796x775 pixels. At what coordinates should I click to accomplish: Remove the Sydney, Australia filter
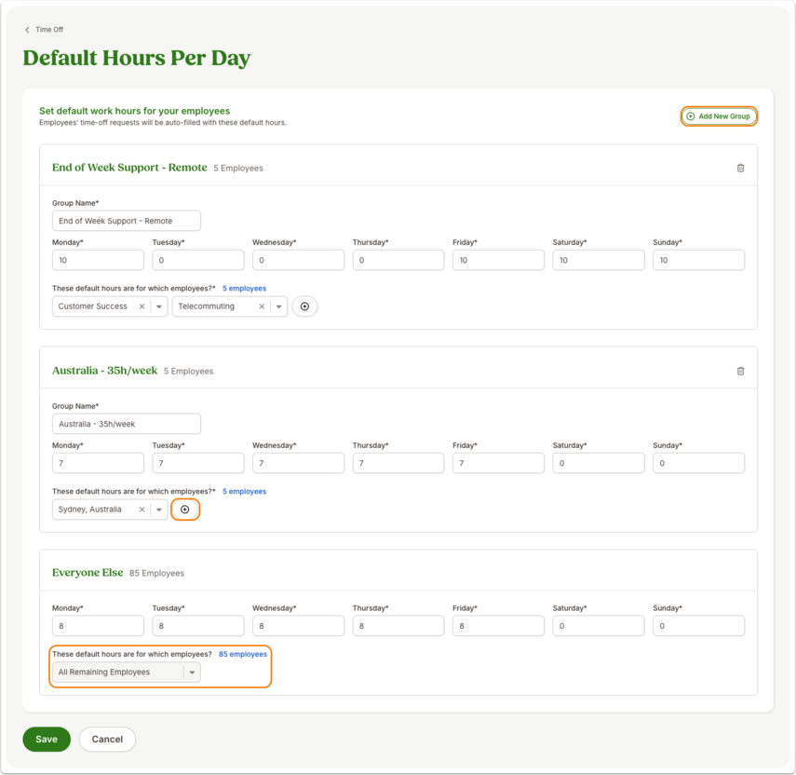[142, 510]
